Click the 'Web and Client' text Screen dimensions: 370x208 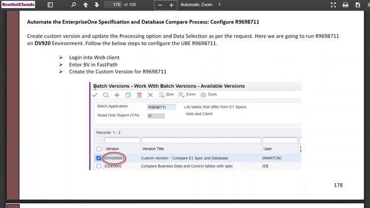coord(199,114)
